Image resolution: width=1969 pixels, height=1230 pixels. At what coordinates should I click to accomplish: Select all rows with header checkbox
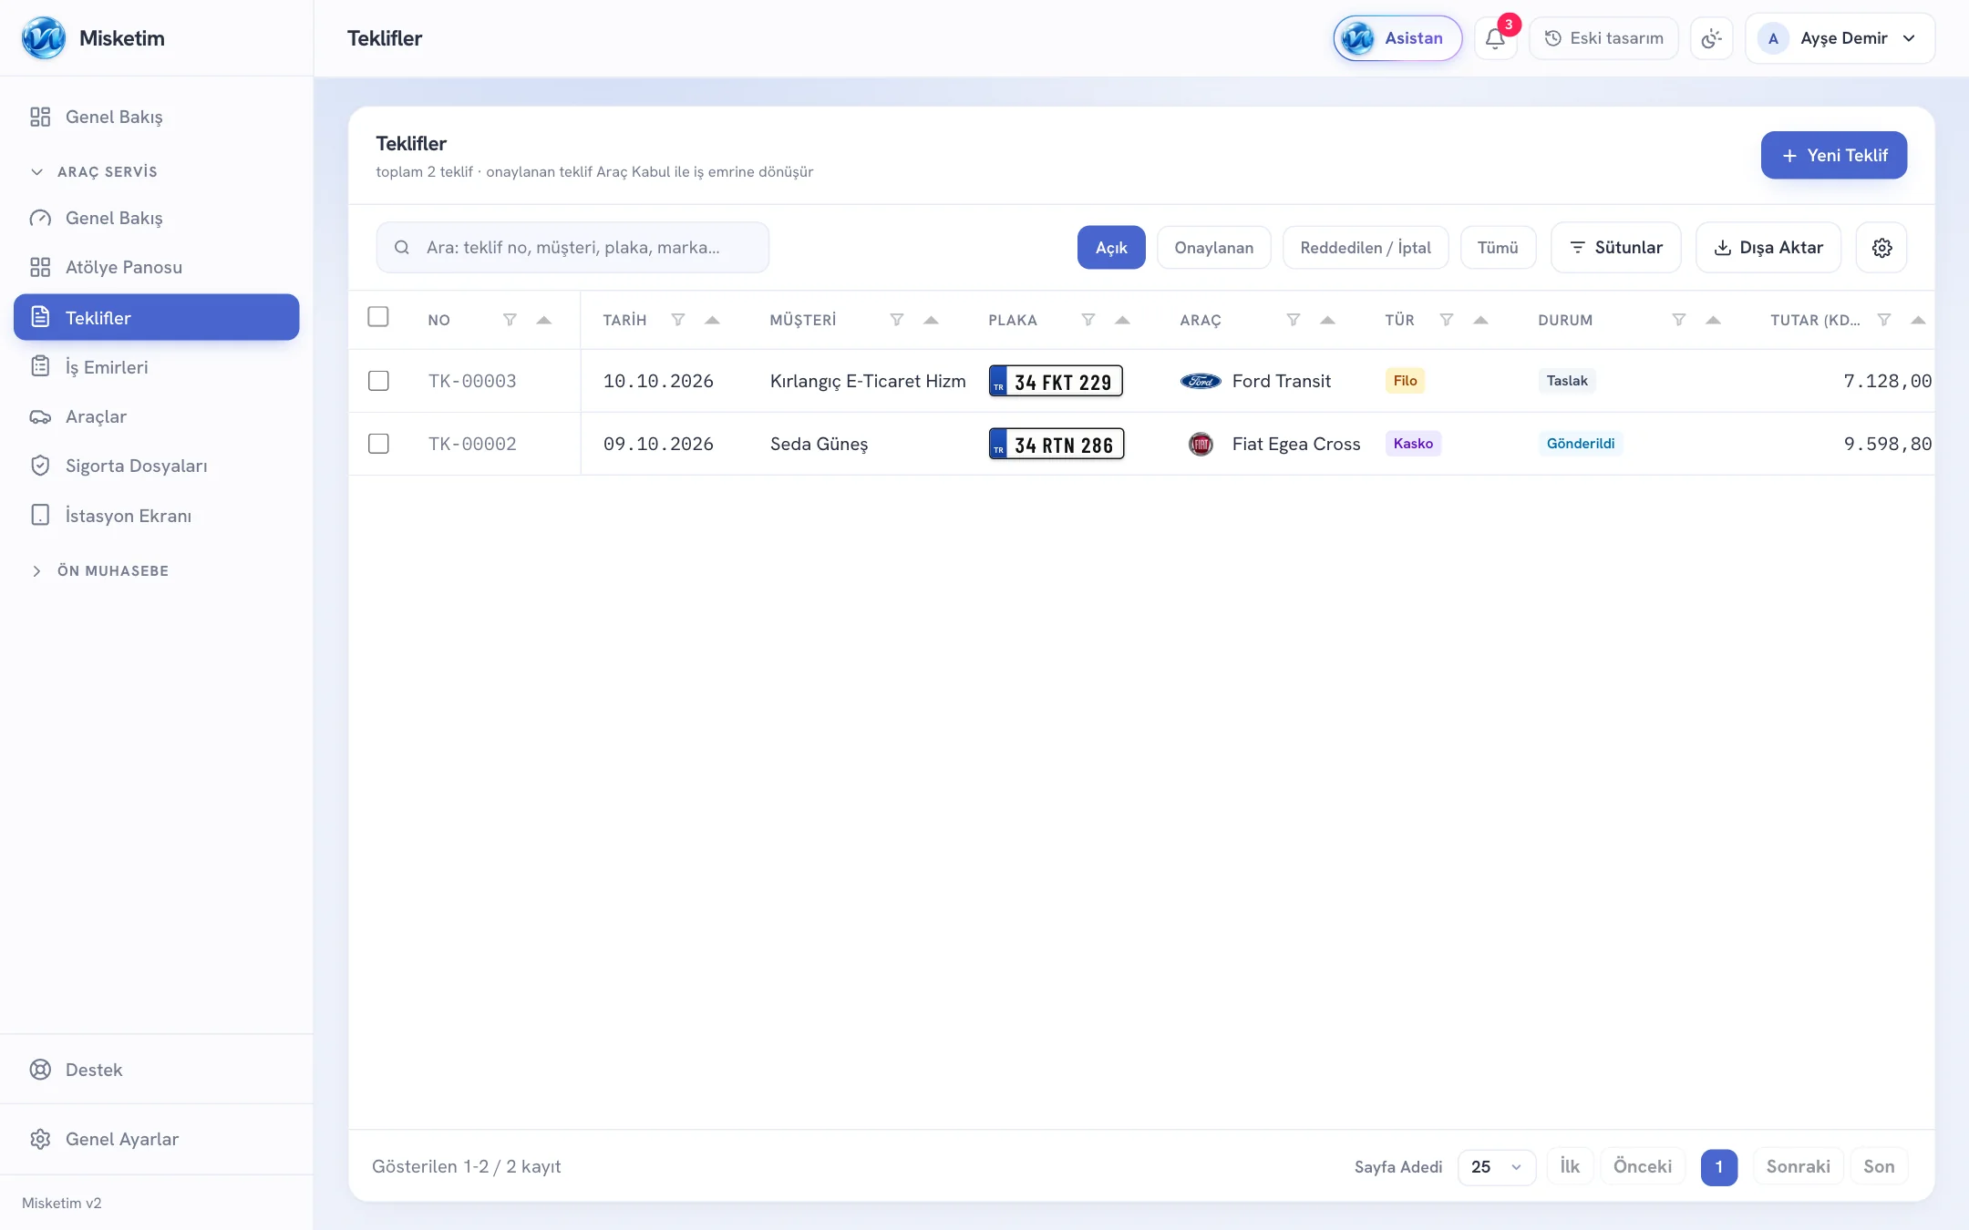coord(378,316)
